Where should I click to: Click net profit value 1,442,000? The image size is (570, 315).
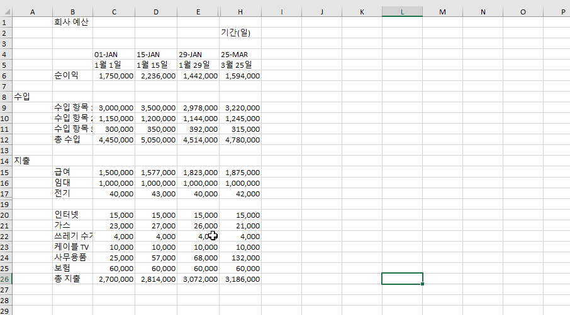coord(198,76)
